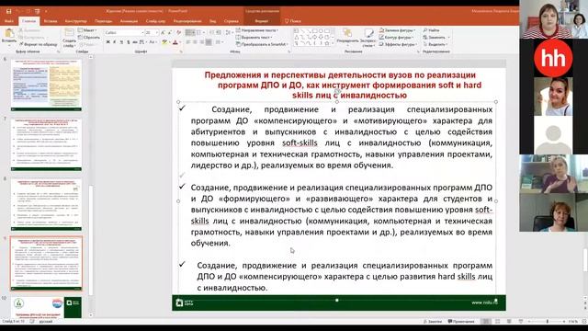Switch to the Design (Конструктор) tab
Image resolution: width=588 pixels, height=331 pixels.
(x=75, y=21)
